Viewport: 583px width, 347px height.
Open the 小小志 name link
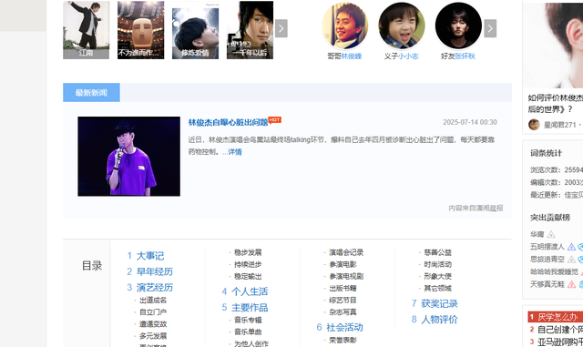pyautogui.click(x=408, y=56)
